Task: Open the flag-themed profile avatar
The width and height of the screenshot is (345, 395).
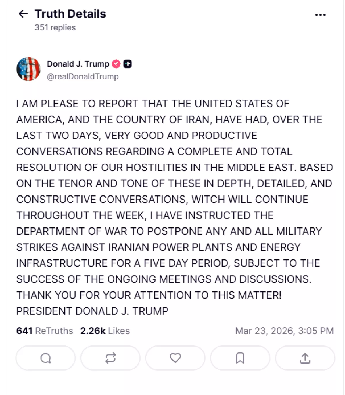Action: click(x=28, y=69)
